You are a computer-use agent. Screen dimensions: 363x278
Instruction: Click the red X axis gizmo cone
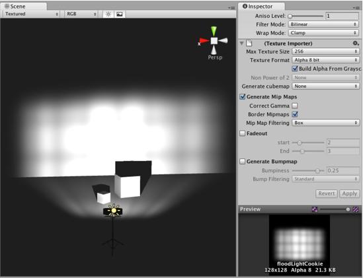click(x=204, y=41)
